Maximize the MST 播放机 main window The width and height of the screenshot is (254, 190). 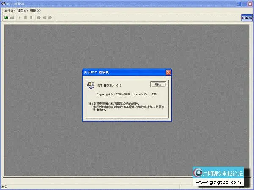pyautogui.click(x=244, y=4)
